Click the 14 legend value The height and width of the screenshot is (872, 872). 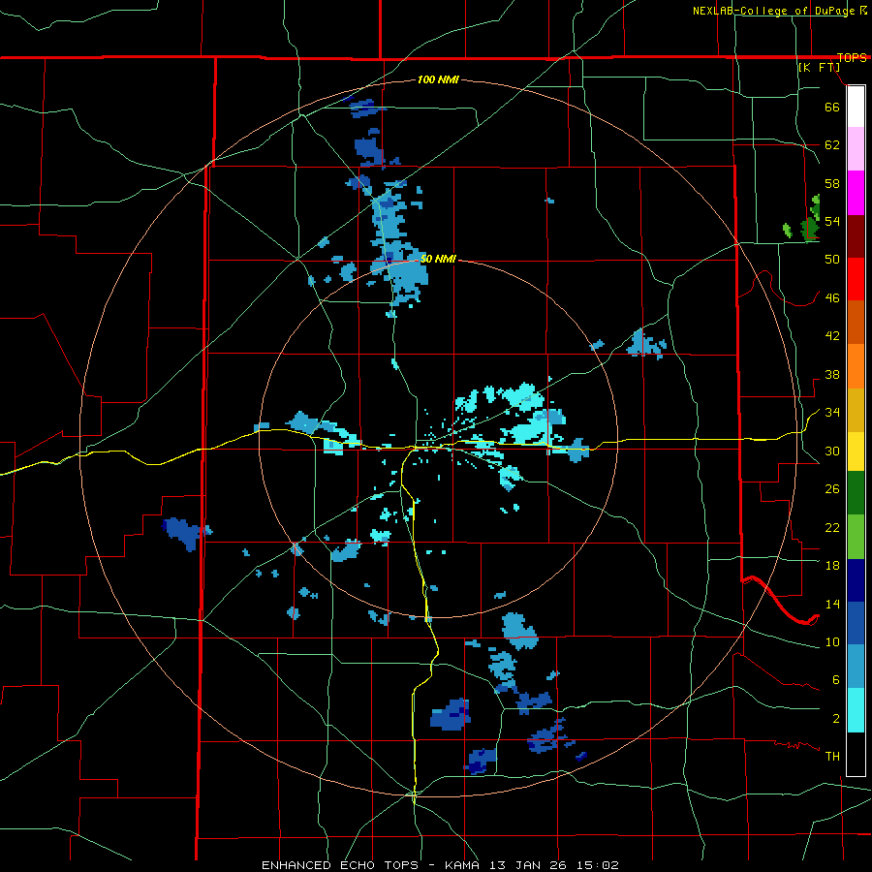click(832, 604)
